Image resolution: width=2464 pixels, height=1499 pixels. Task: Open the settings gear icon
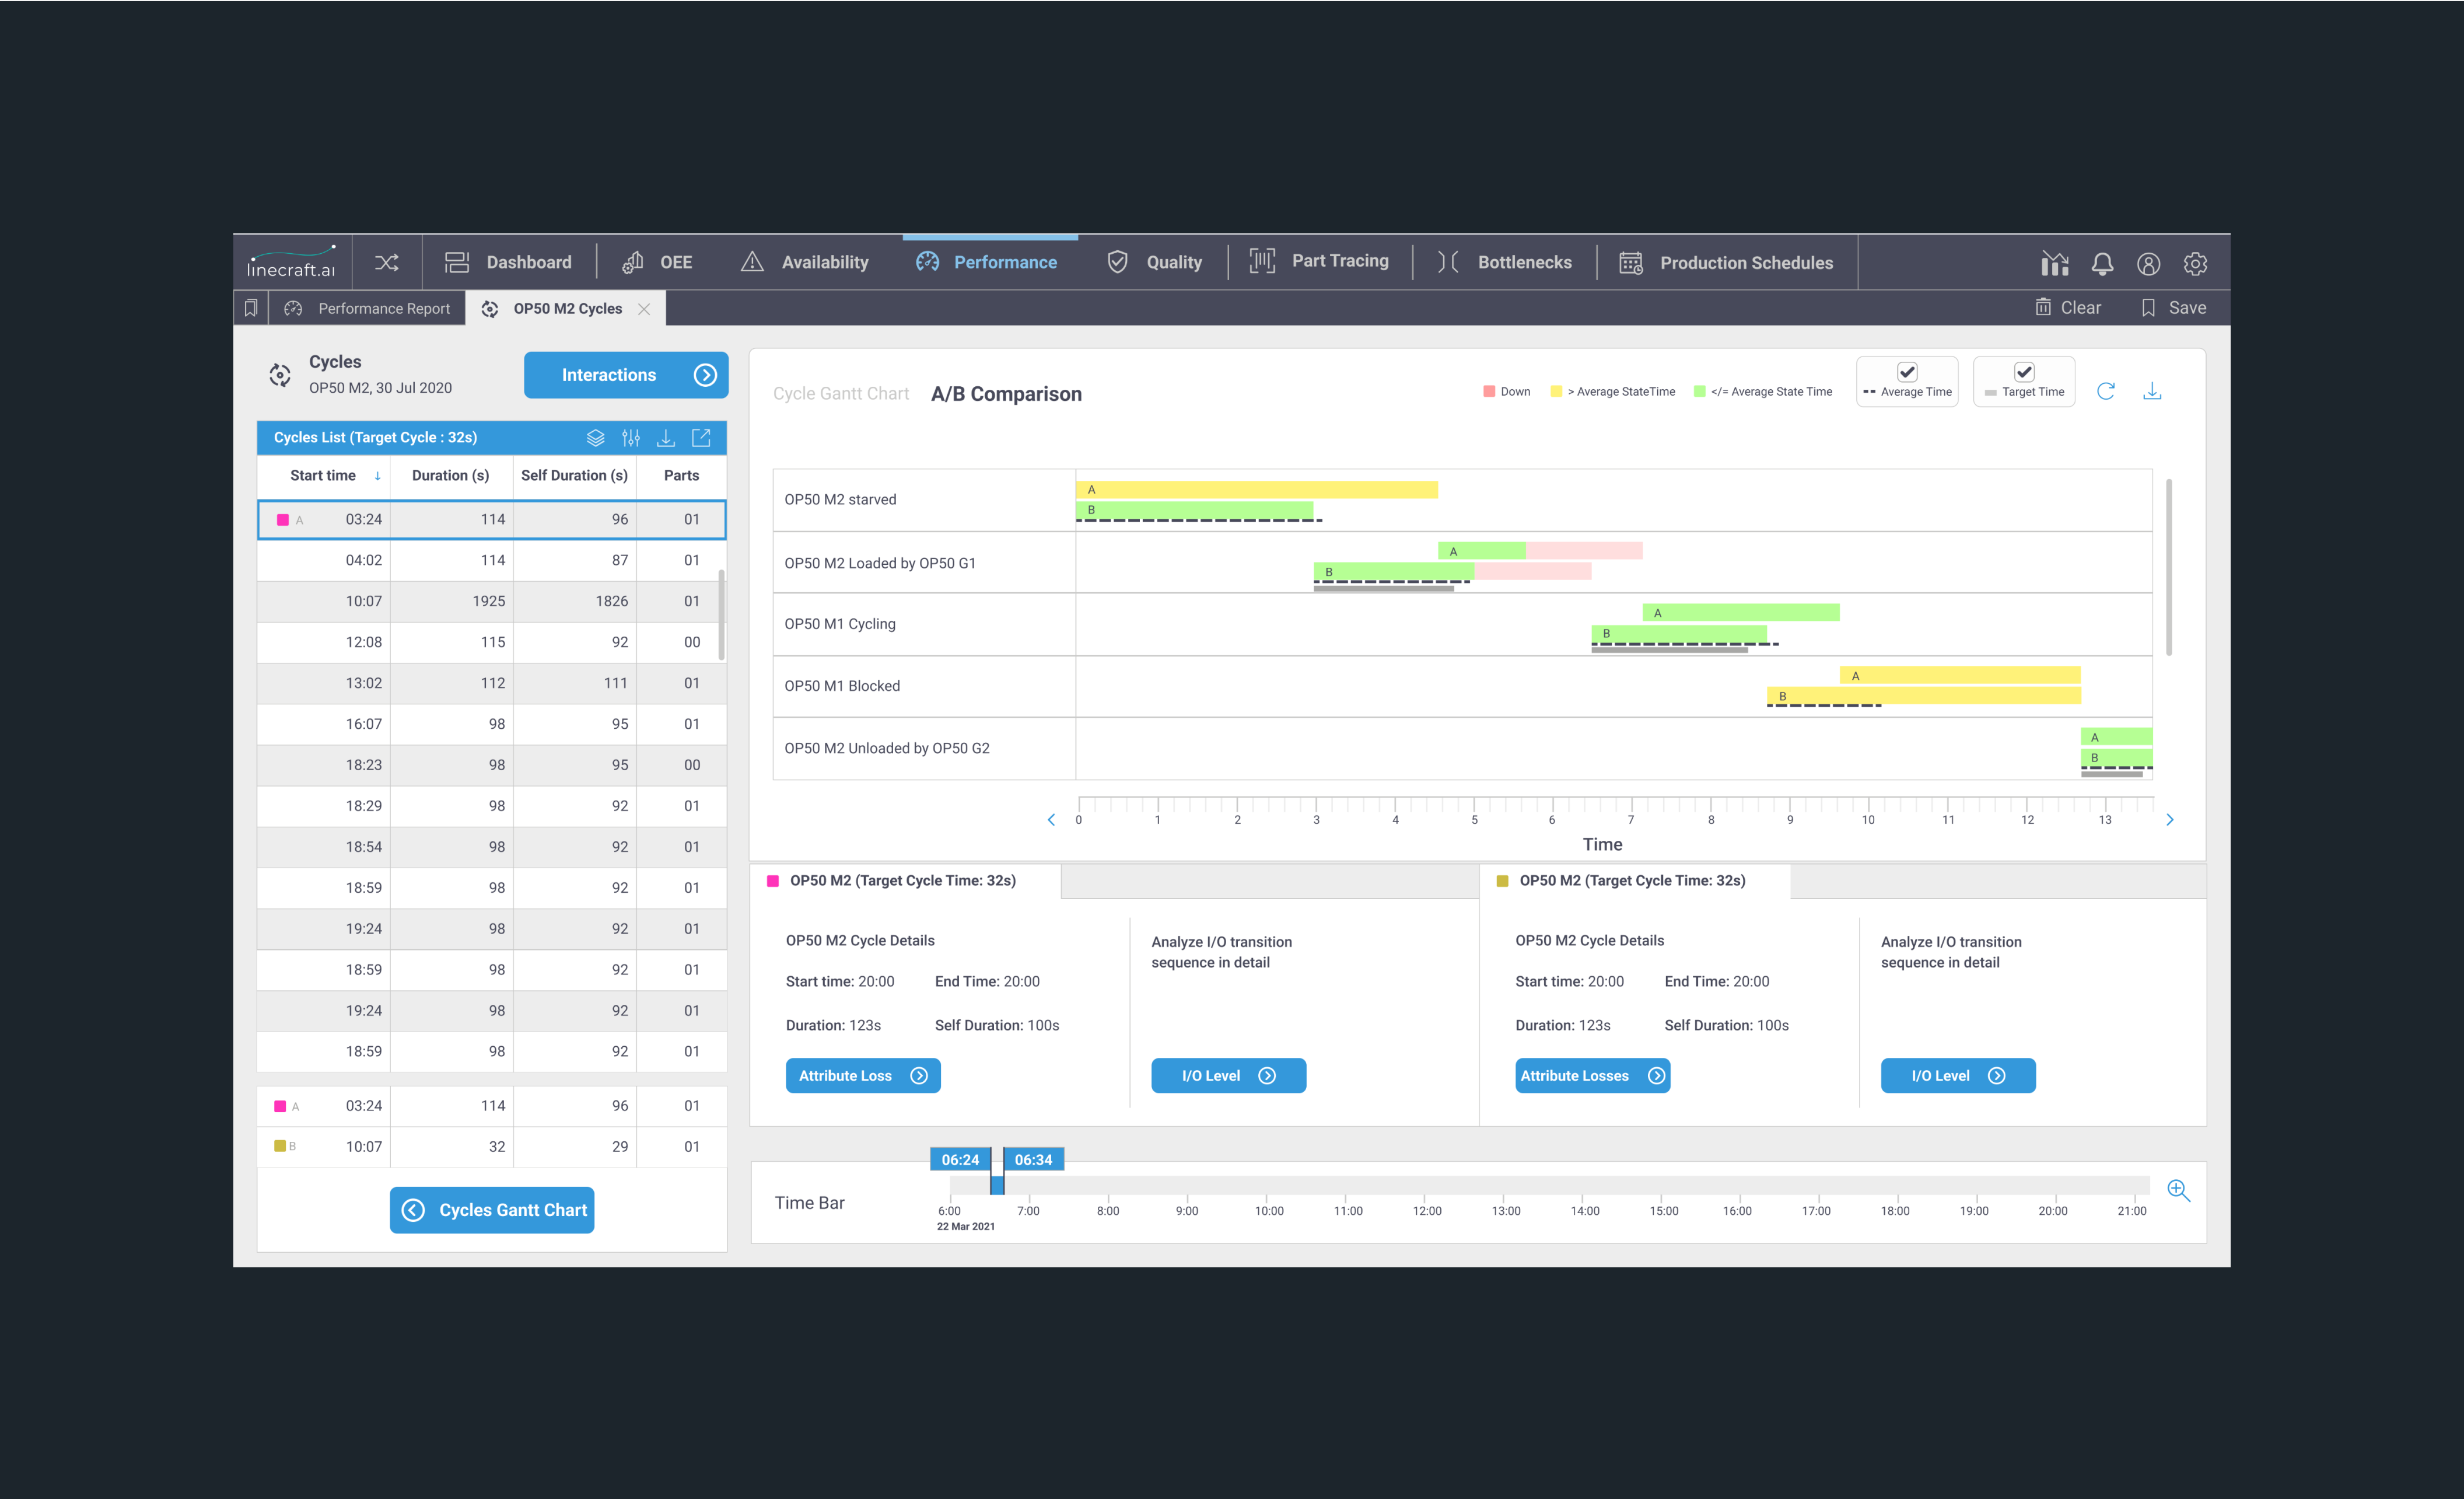(2194, 264)
